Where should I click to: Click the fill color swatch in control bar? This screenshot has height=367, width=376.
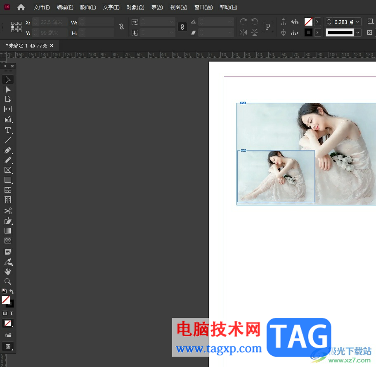[x=308, y=22]
